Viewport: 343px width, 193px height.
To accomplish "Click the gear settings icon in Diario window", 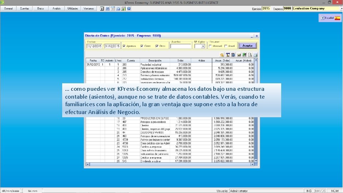I will [222, 55].
